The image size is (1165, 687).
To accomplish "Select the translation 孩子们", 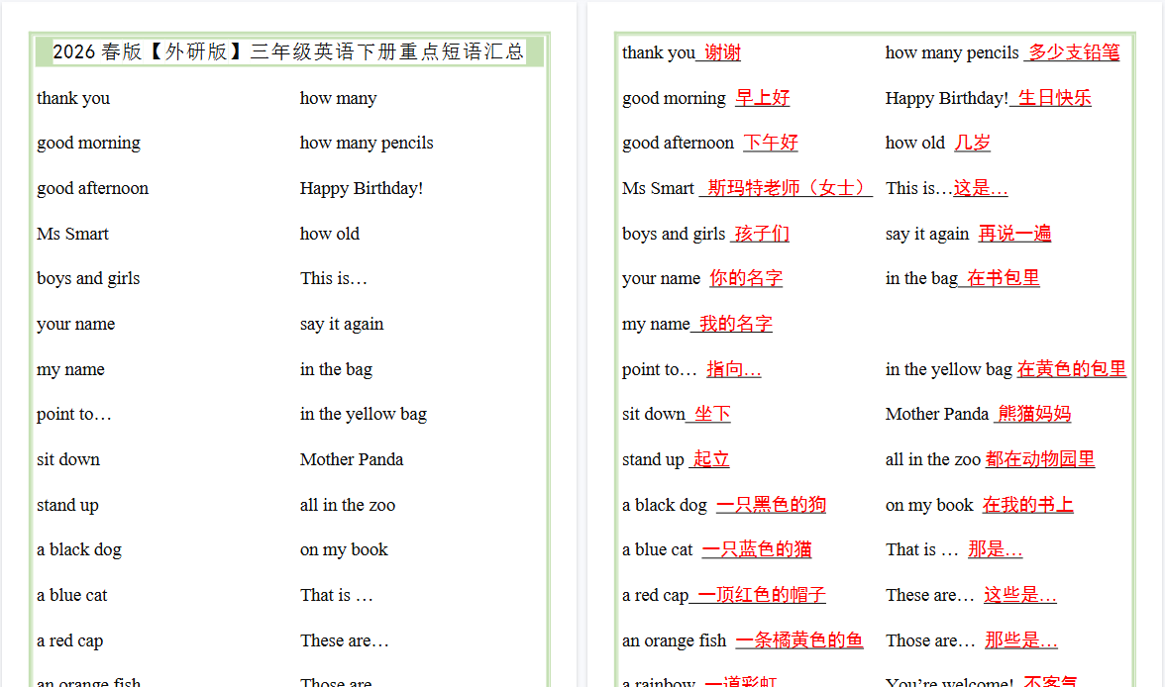I will point(762,234).
